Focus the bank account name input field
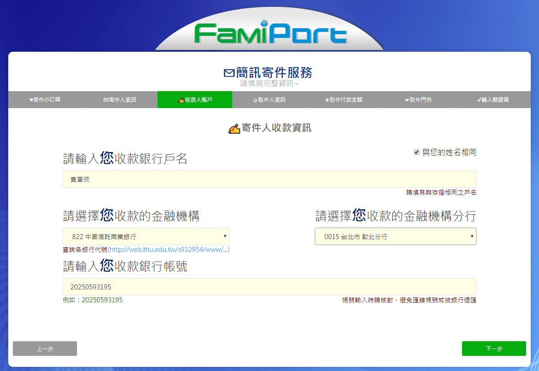The width and height of the screenshot is (539, 371). pyautogui.click(x=269, y=179)
